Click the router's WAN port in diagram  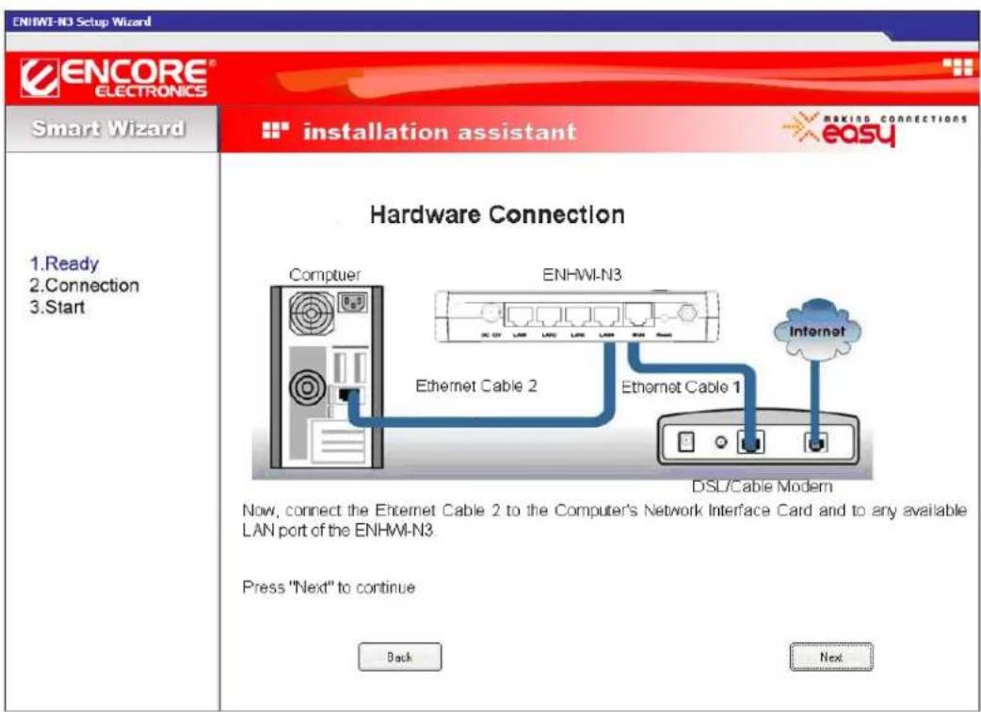[638, 314]
